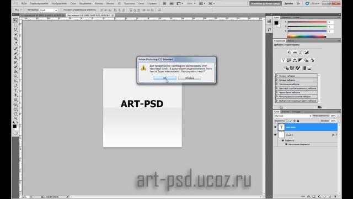This screenshot has height=199, width=353.
Task: Add a layer mask from panel footer
Action: tap(314, 197)
